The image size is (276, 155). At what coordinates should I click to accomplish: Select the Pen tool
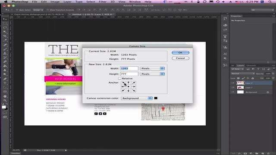pyautogui.click(x=5, y=79)
